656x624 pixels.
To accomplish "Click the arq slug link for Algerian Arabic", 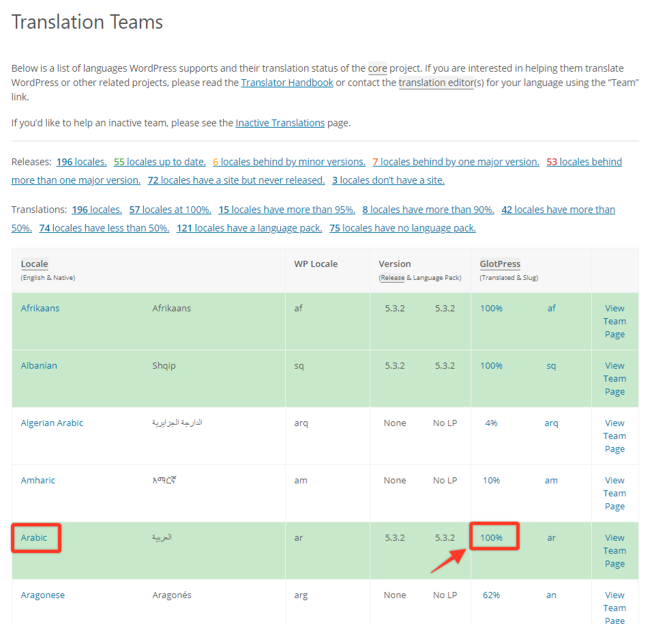I will [551, 423].
